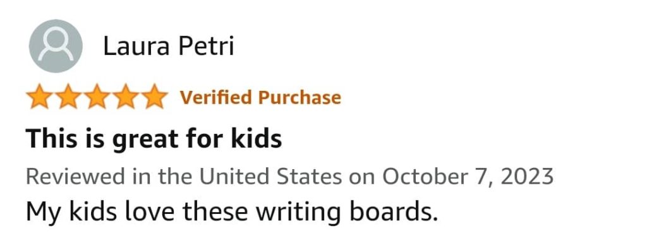Click the fourth orange rating star
Screen dimensions: 647x248
(x=126, y=97)
